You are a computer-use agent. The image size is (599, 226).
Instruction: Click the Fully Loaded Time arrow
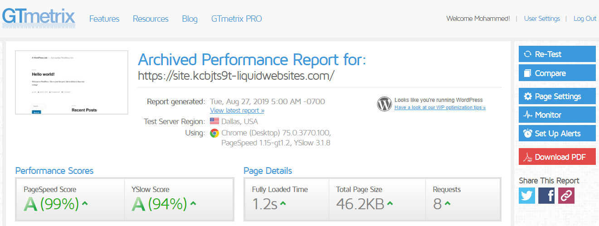(x=283, y=204)
